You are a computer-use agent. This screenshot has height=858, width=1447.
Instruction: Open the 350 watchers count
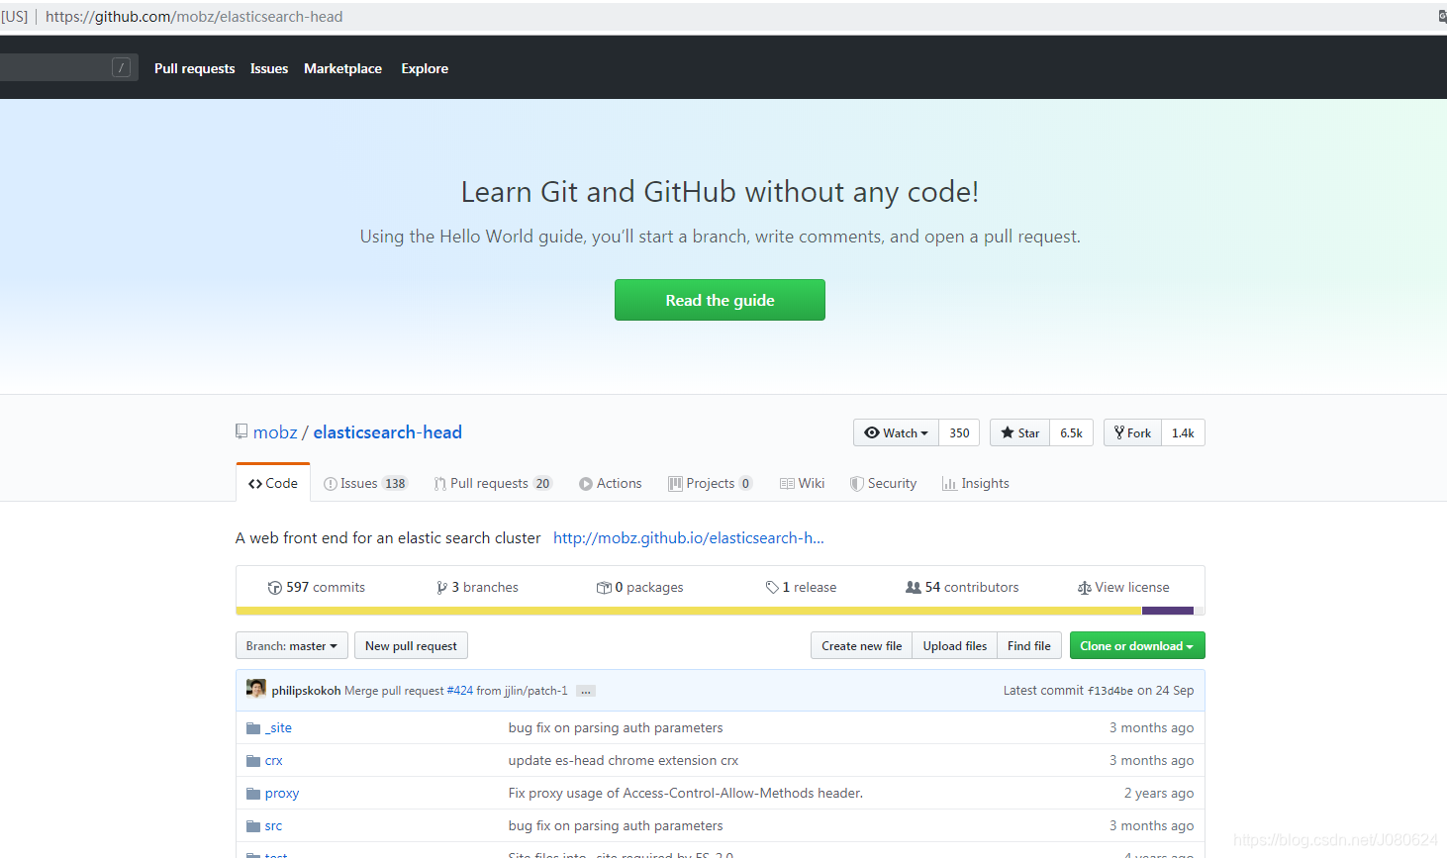pyautogui.click(x=959, y=432)
